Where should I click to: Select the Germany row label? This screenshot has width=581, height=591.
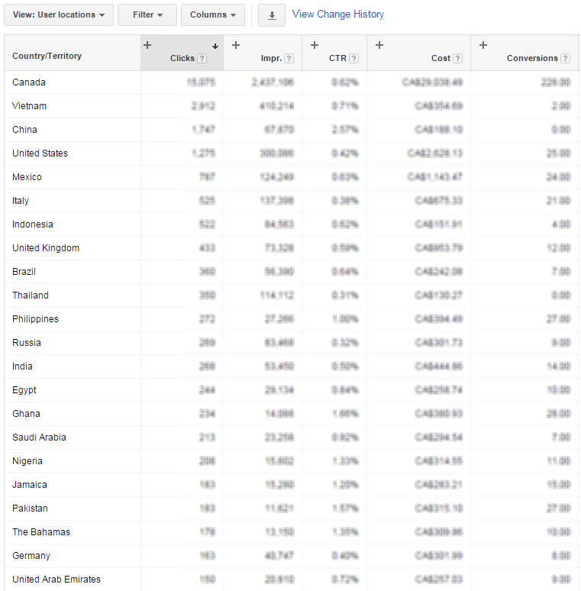coord(31,556)
